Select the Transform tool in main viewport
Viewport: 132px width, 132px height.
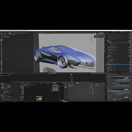pos(2,45)
